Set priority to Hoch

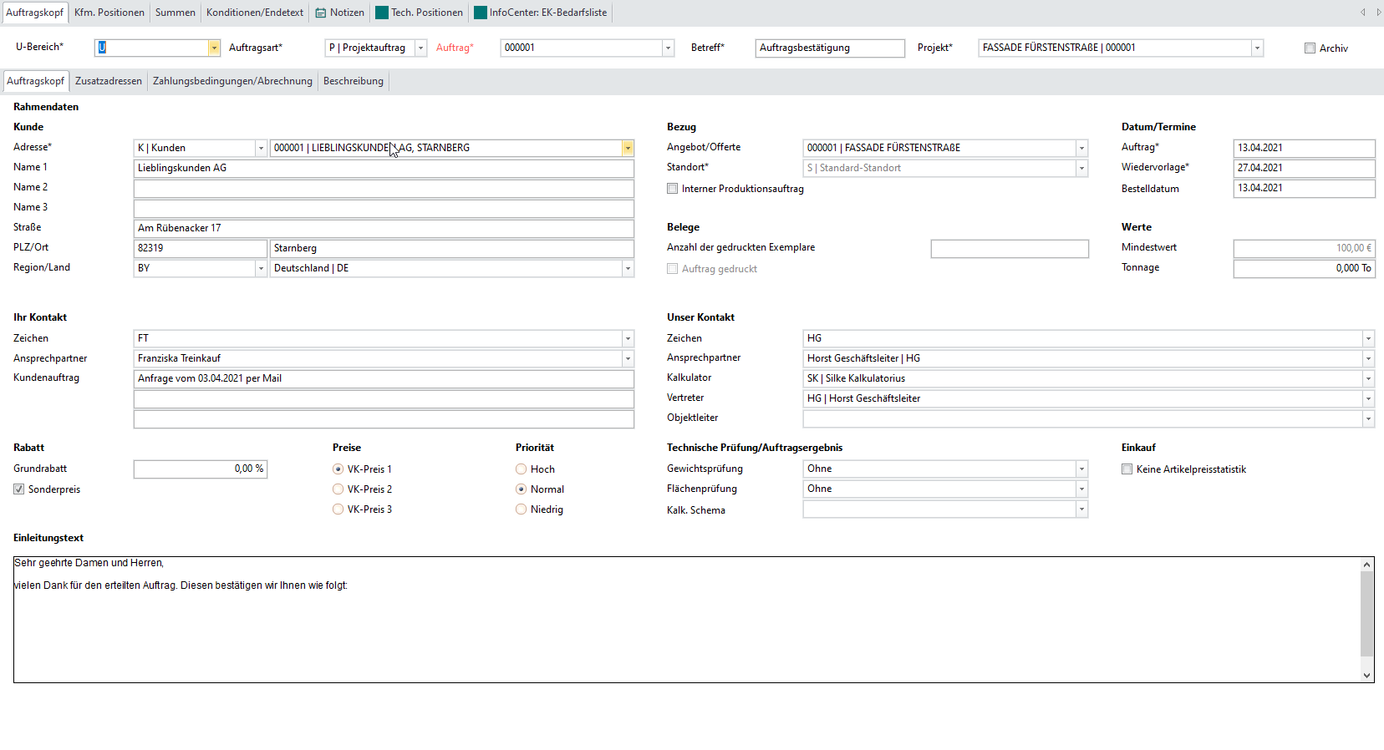522,469
